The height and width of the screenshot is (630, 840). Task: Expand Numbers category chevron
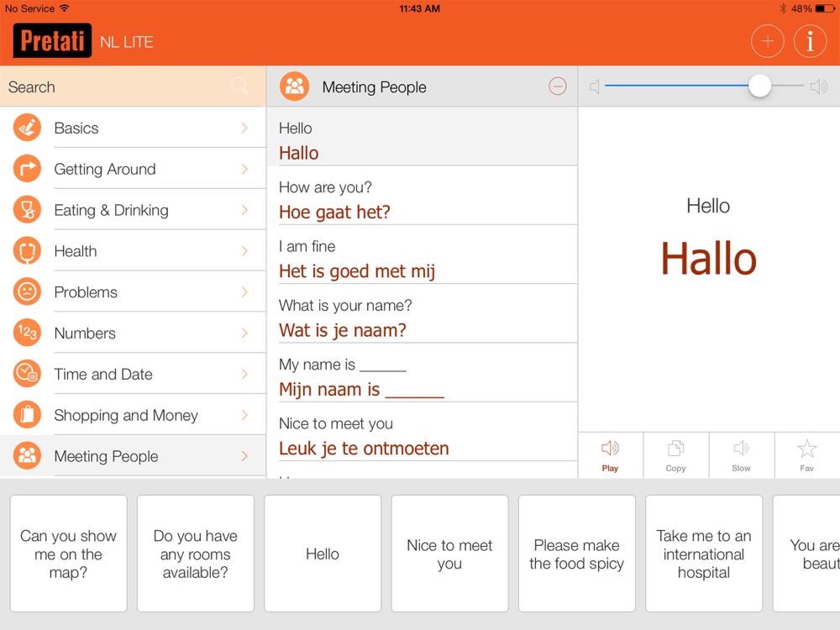pyautogui.click(x=244, y=333)
